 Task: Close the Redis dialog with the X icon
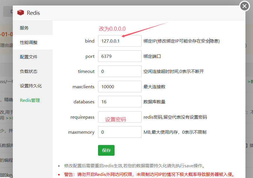245,6
